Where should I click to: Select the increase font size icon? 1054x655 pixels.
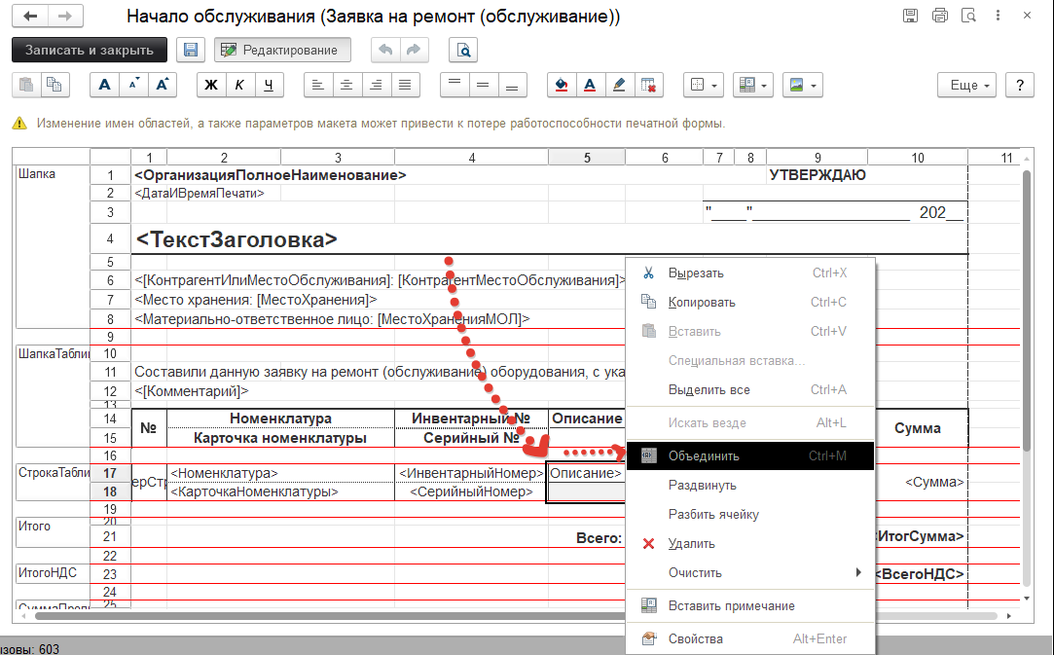tap(162, 85)
